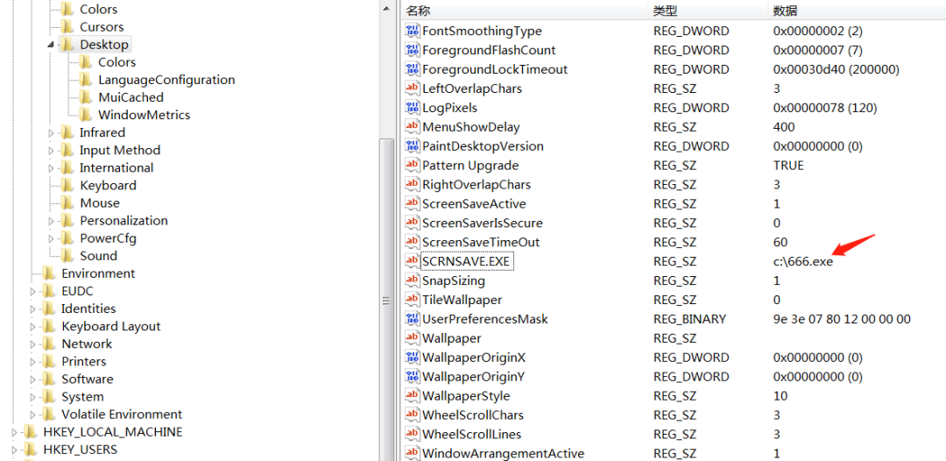Viewport: 946px width, 461px height.
Task: Sort values by the 名称 column header
Action: [524, 11]
